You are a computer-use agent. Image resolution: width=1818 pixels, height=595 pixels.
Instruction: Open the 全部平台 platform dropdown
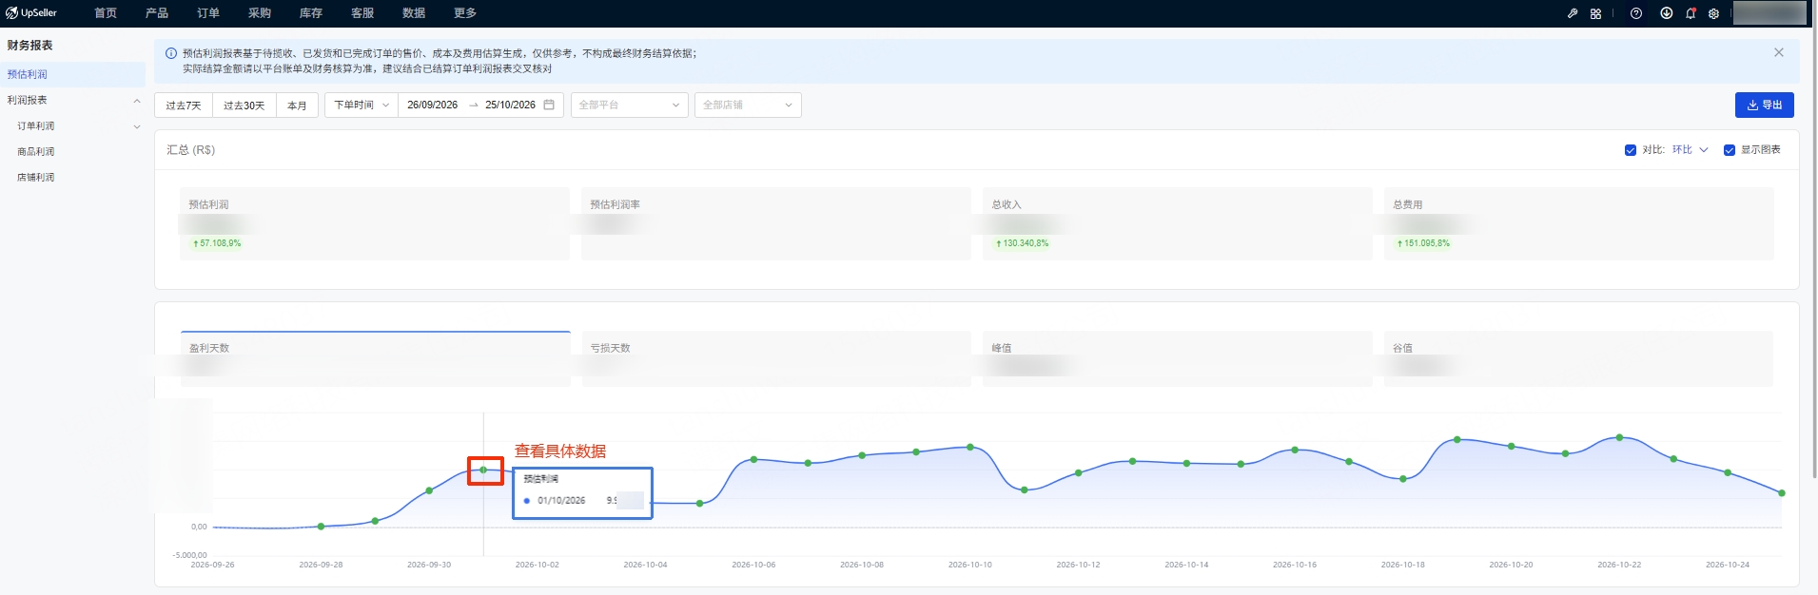[629, 105]
